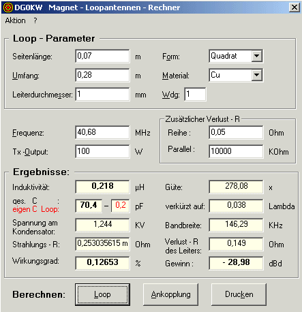Click the Frequenz input field
Viewport: 302px width, 312px height.
click(102, 132)
